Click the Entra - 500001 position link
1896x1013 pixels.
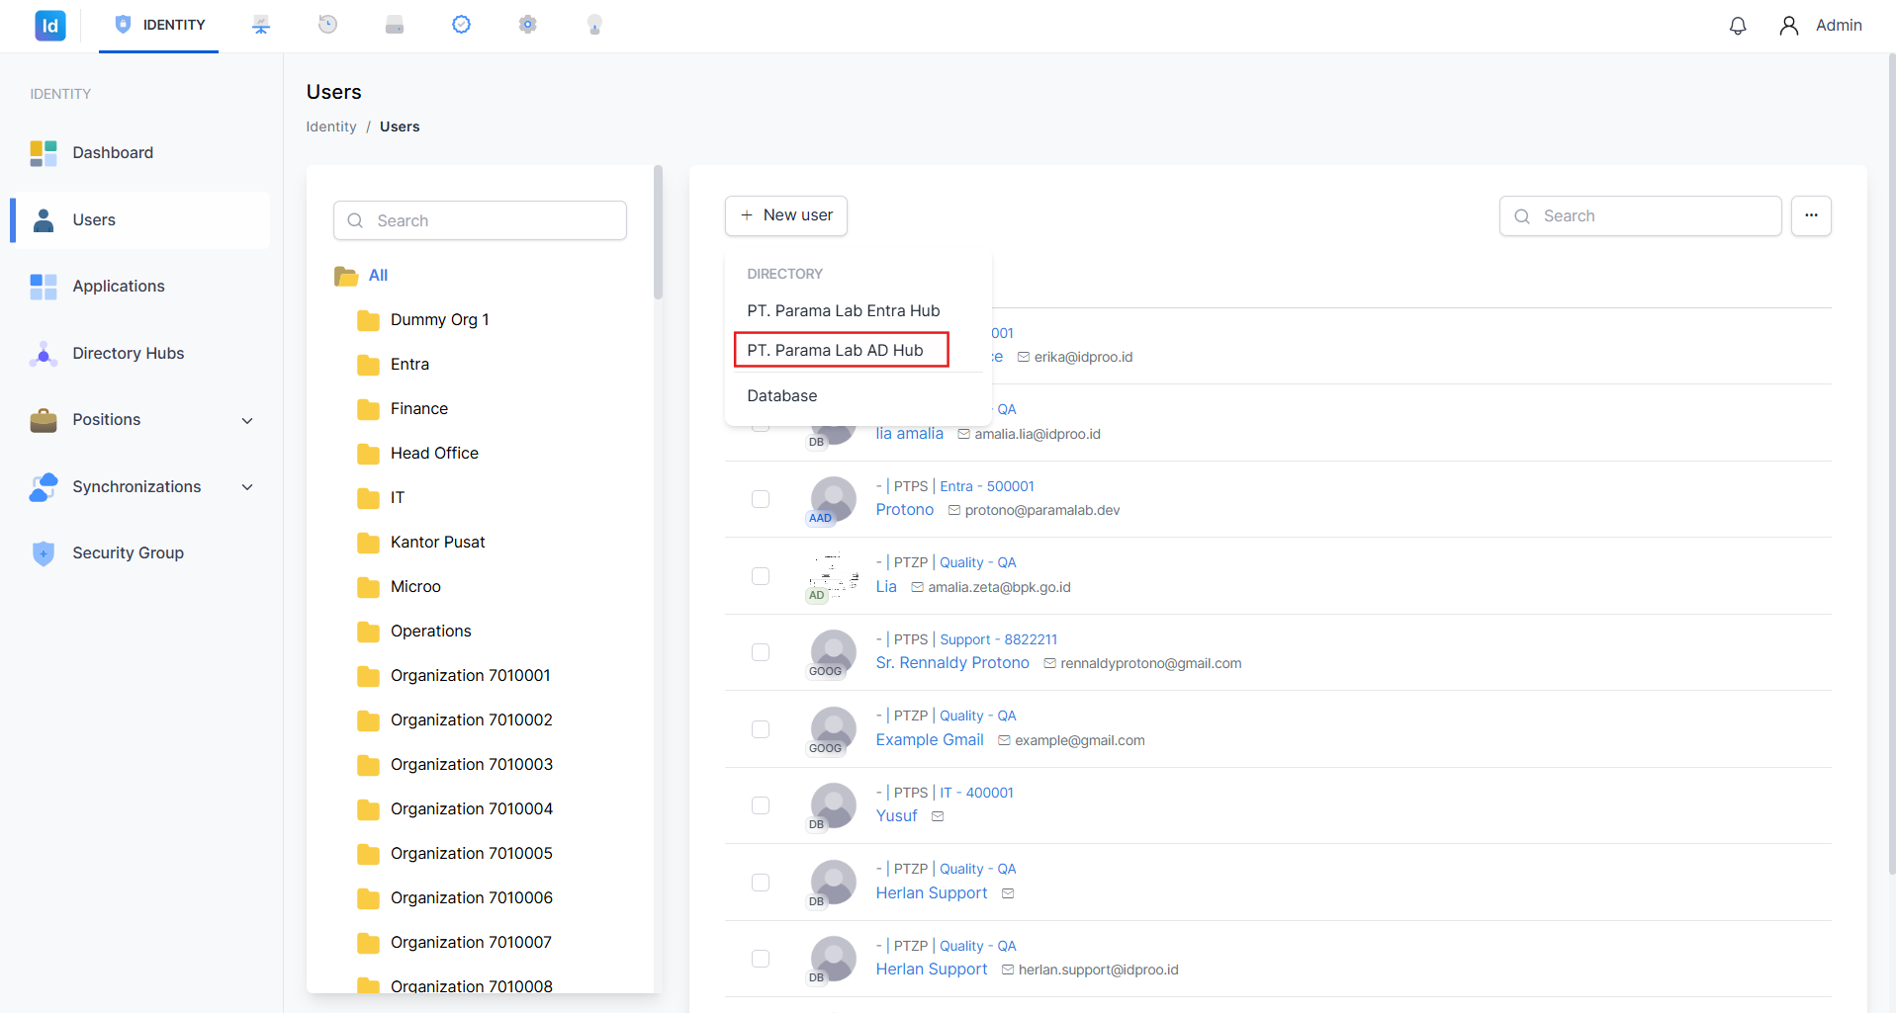coord(987,486)
